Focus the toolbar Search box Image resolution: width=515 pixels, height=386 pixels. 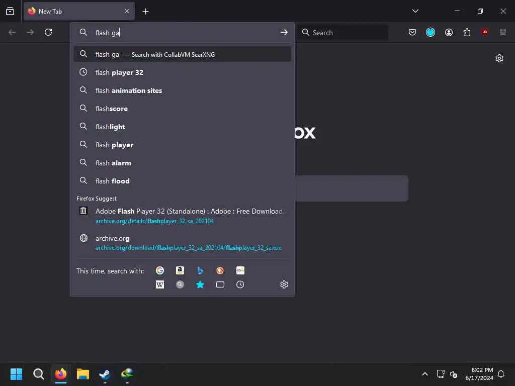point(343,33)
